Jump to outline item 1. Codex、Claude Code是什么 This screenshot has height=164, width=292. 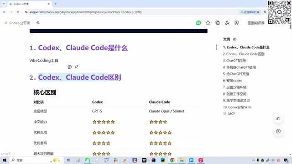point(246,47)
